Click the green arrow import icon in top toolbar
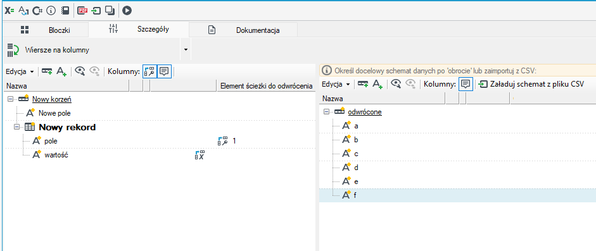 click(x=96, y=11)
